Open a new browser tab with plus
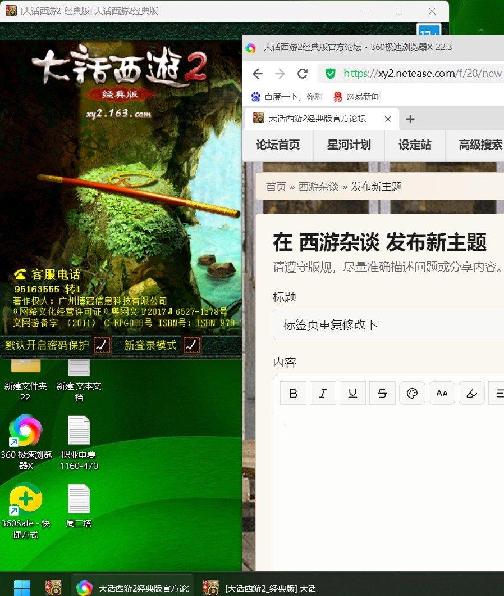This screenshot has height=596, width=504. point(410,119)
